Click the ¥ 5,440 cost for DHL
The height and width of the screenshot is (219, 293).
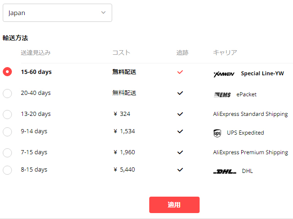(124, 170)
